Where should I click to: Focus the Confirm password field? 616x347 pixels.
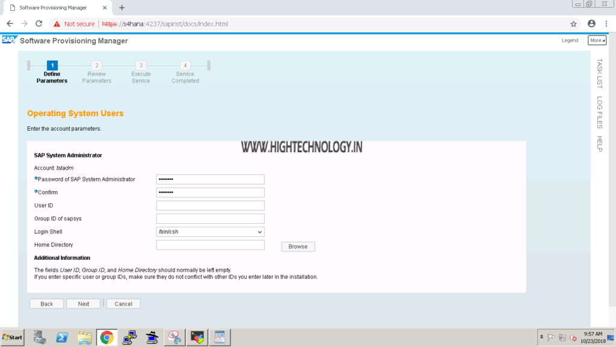click(210, 192)
